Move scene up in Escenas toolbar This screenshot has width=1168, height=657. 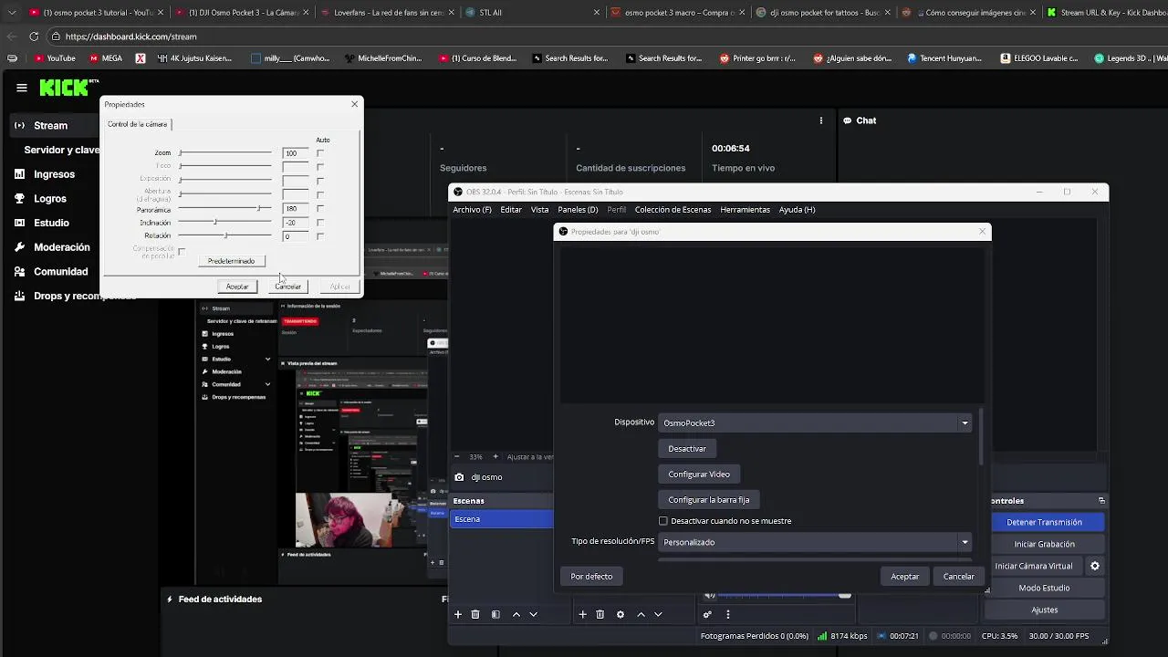pos(516,614)
